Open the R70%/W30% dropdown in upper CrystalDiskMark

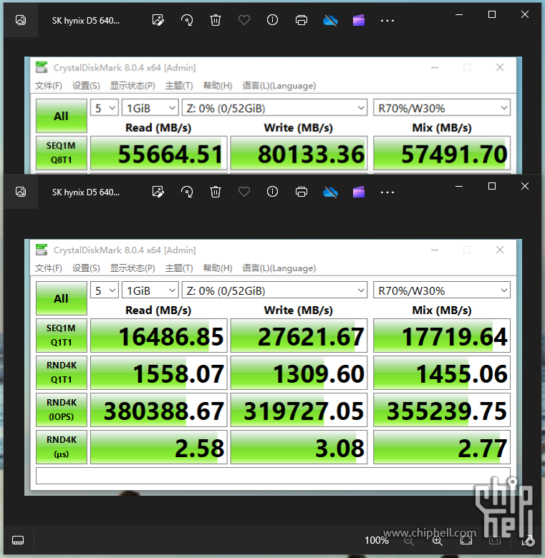(x=442, y=108)
